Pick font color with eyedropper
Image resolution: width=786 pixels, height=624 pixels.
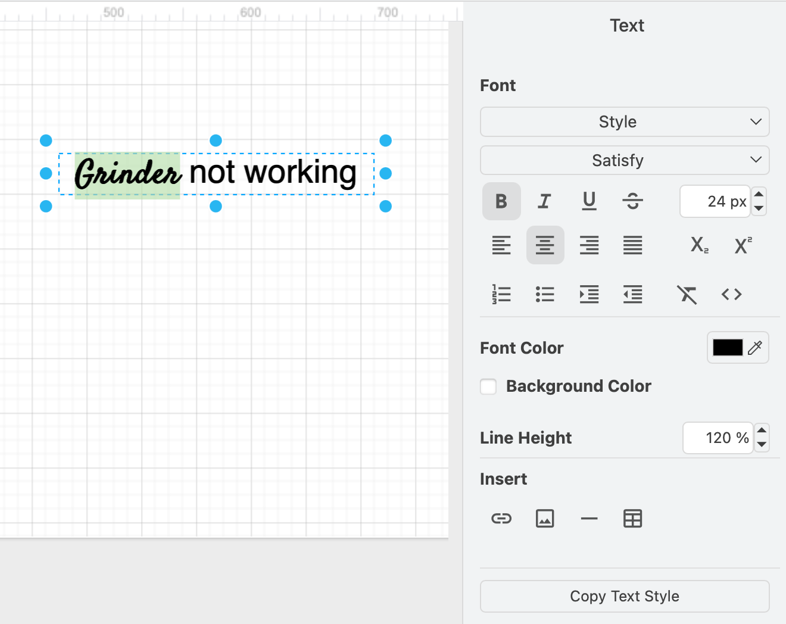pyautogui.click(x=755, y=348)
